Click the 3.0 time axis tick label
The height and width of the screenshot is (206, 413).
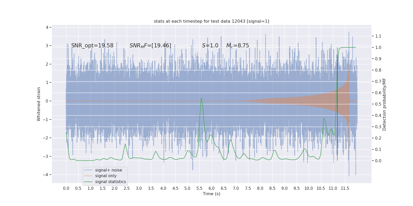pos(139,188)
